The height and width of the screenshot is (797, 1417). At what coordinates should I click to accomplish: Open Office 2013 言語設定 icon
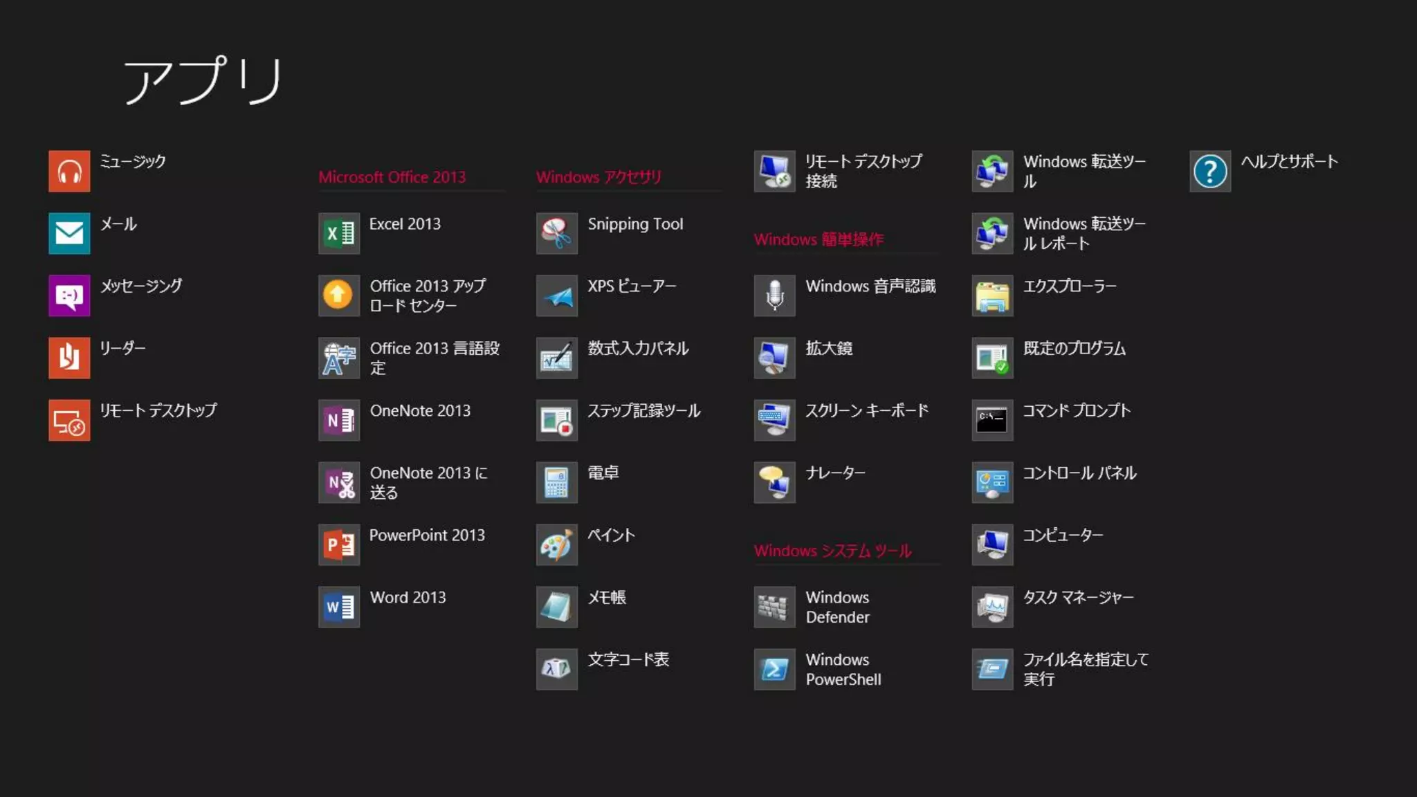tap(339, 358)
